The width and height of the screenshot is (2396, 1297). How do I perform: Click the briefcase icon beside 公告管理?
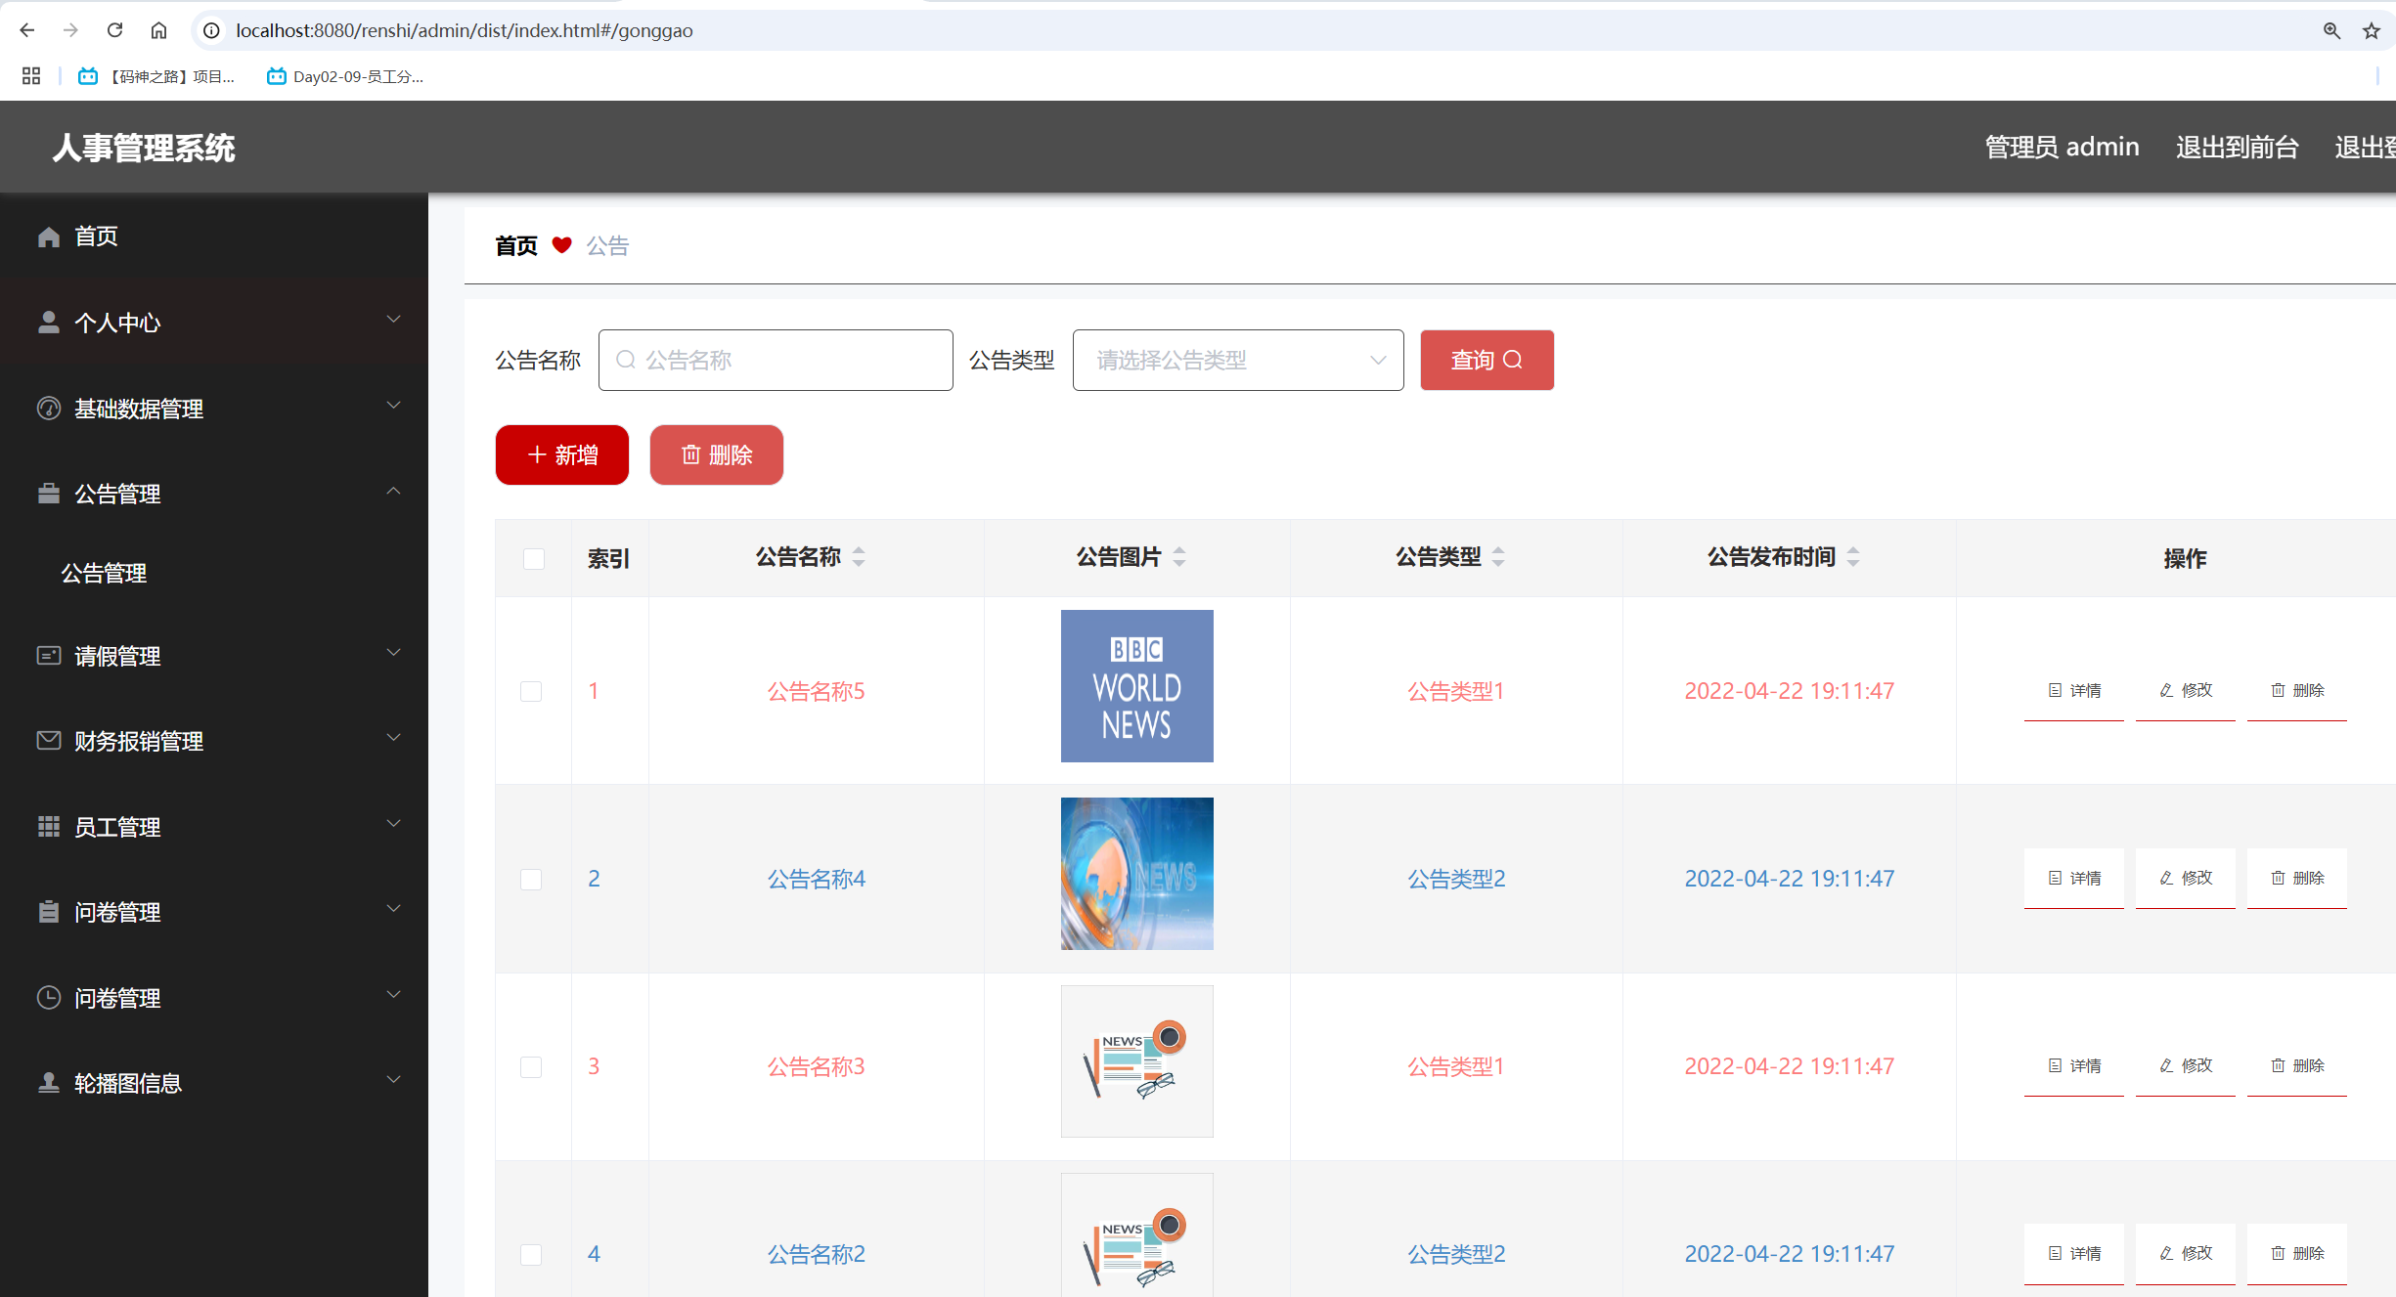tap(49, 494)
